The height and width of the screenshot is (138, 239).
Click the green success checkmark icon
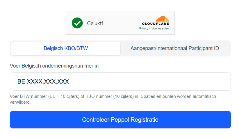[x=77, y=23]
